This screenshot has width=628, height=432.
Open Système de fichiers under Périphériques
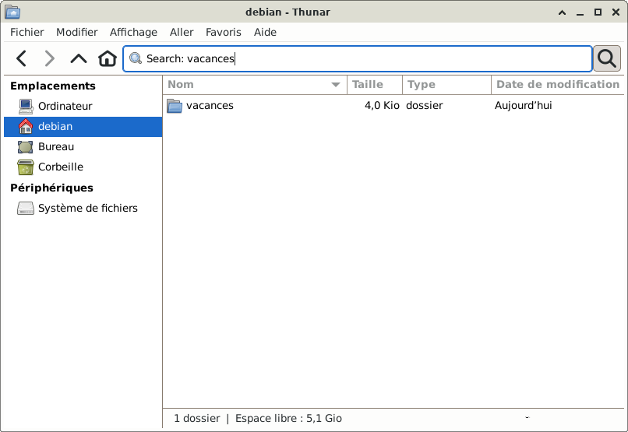(83, 209)
